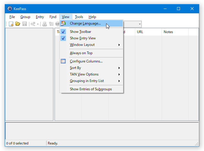This screenshot has width=204, height=151.
Task: Click the Copy User Name toolbar icon
Action: coord(44,24)
